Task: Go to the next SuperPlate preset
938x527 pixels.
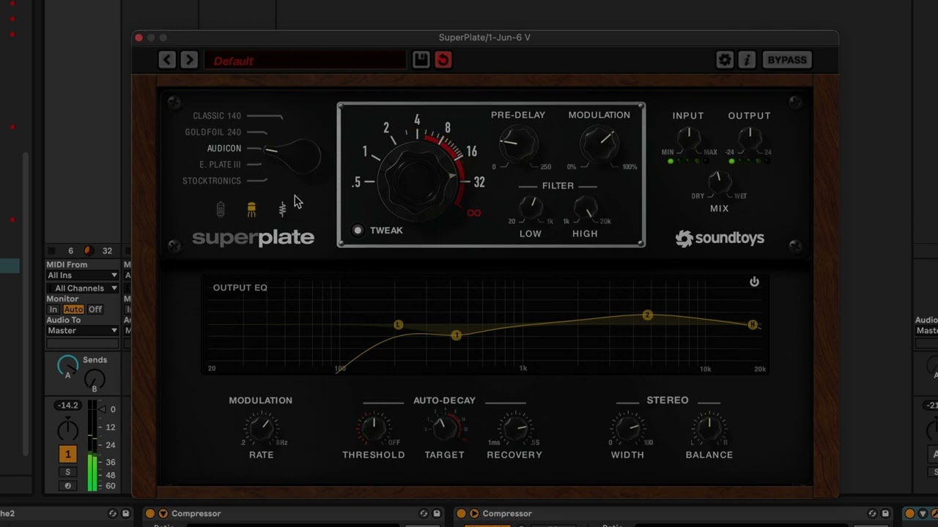Action: pos(189,60)
